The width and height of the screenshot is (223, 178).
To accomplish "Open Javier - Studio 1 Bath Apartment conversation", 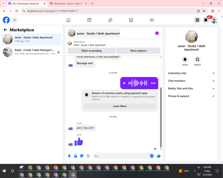I will (31, 40).
